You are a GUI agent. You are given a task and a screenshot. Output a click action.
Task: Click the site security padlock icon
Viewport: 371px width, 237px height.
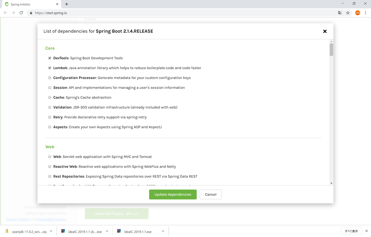click(31, 13)
